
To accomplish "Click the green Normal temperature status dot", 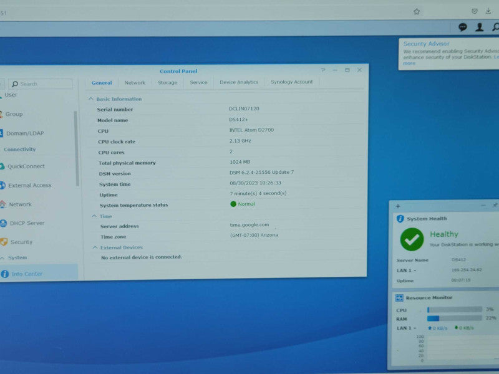I will [233, 204].
